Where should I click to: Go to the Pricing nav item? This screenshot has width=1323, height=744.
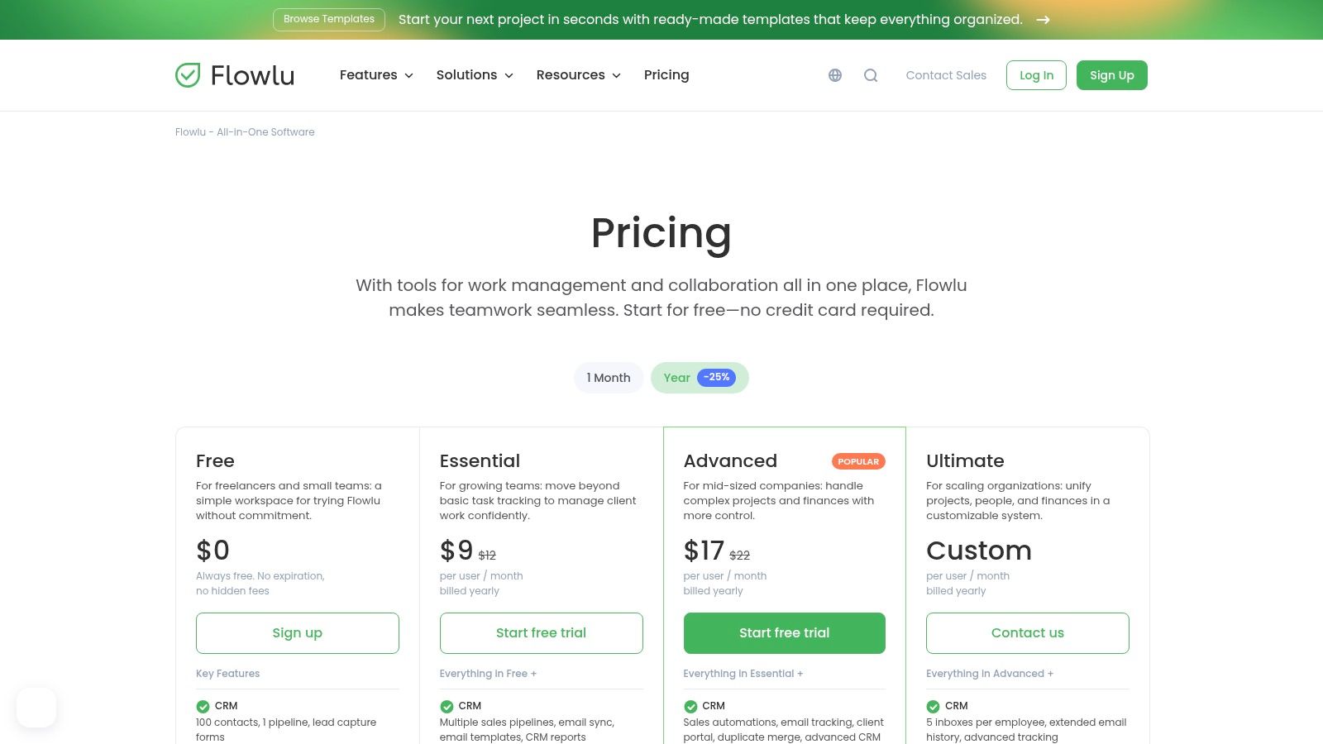pos(666,75)
